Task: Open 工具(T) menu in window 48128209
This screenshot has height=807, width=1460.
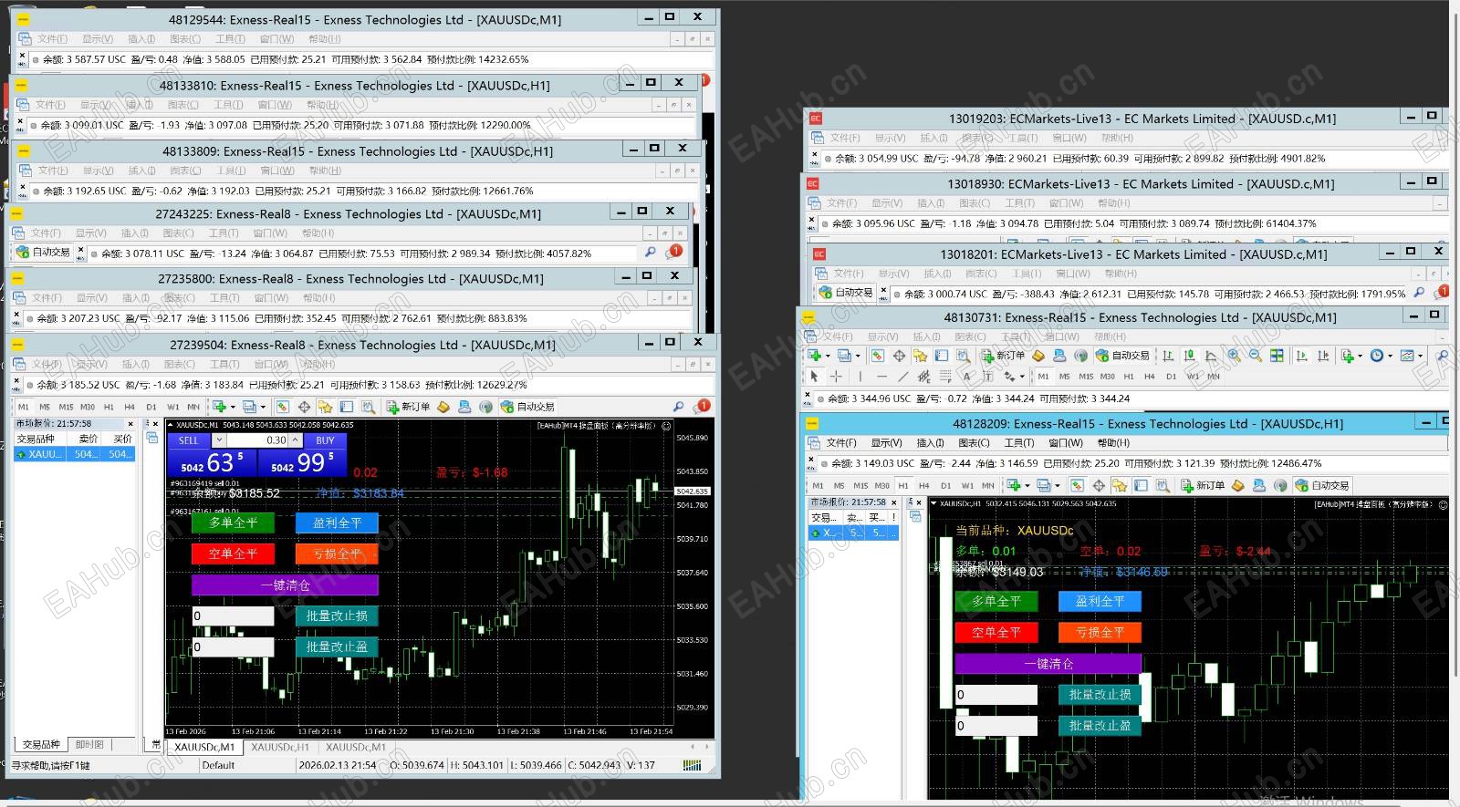Action: tap(1018, 443)
